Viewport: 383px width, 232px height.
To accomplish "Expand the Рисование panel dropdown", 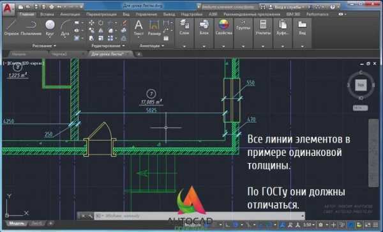I will pos(44,46).
